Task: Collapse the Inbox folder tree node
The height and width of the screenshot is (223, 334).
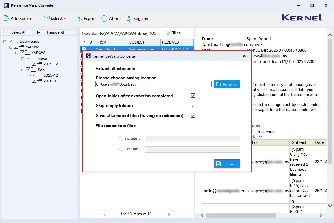Action: [x=23, y=58]
